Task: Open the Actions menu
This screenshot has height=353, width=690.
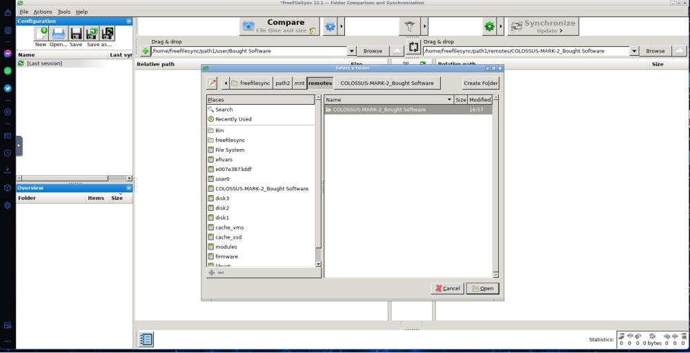Action: [x=43, y=12]
